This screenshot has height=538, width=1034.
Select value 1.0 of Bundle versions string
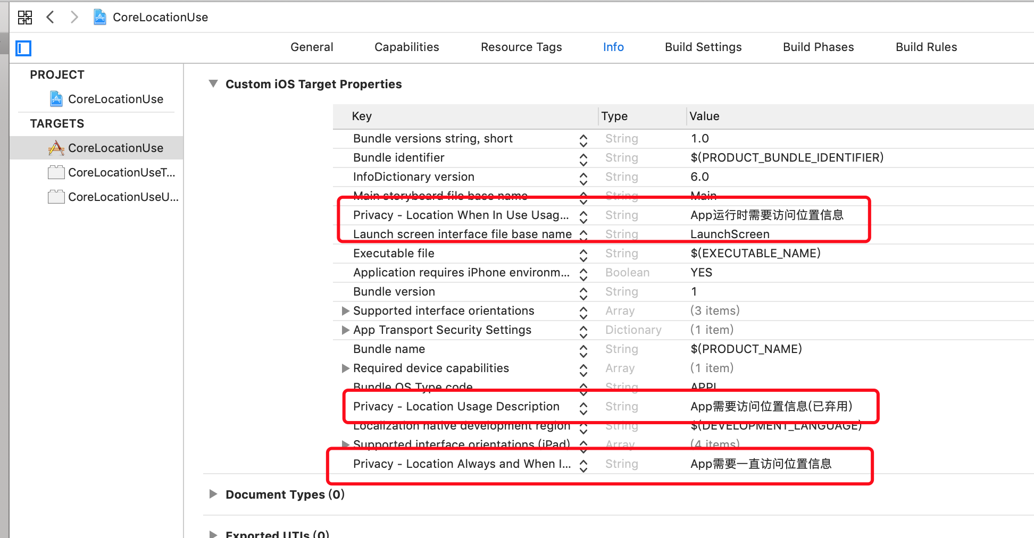pos(699,138)
